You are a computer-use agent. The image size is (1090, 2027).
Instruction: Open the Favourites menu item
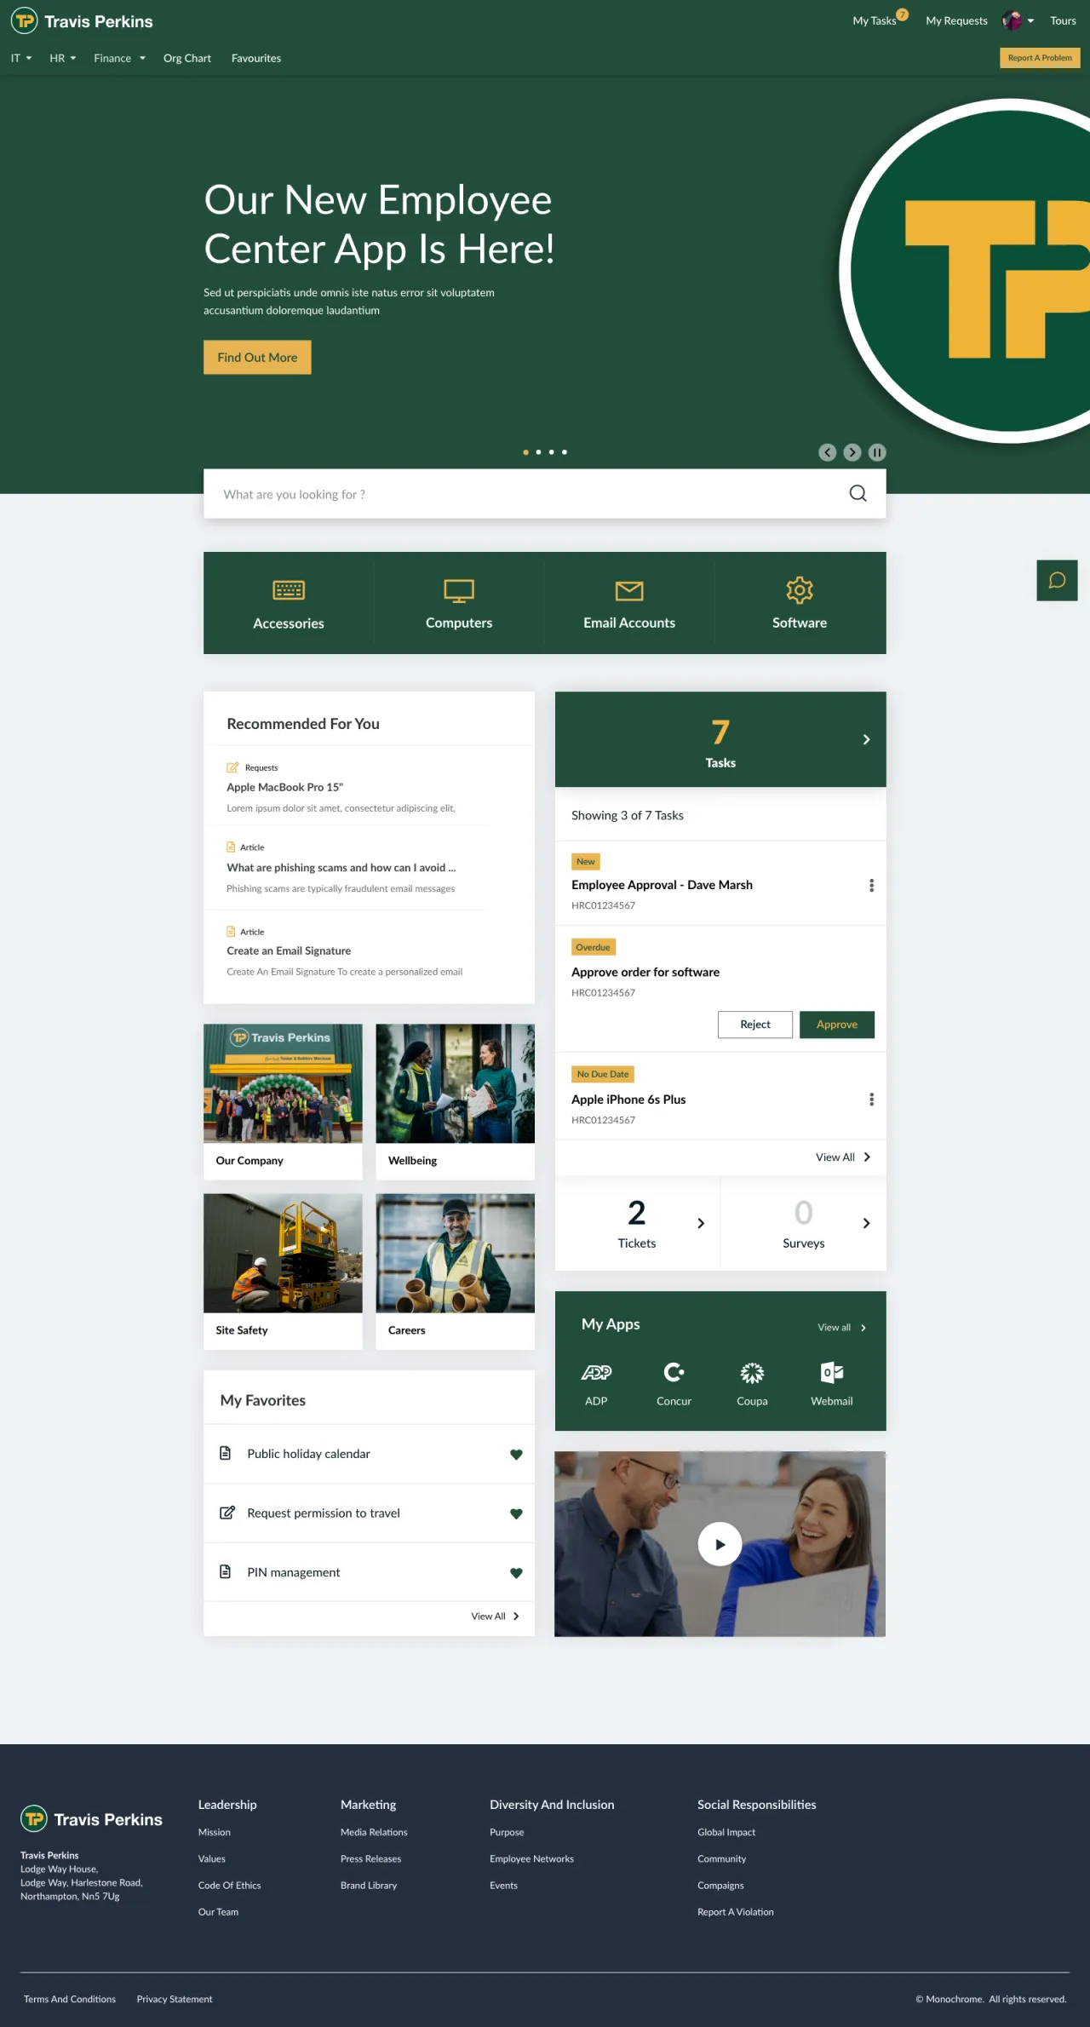pyautogui.click(x=256, y=58)
